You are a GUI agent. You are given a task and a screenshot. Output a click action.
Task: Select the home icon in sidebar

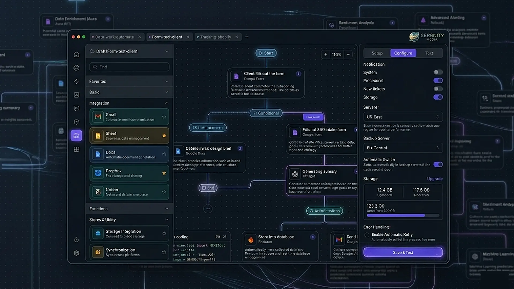click(76, 54)
